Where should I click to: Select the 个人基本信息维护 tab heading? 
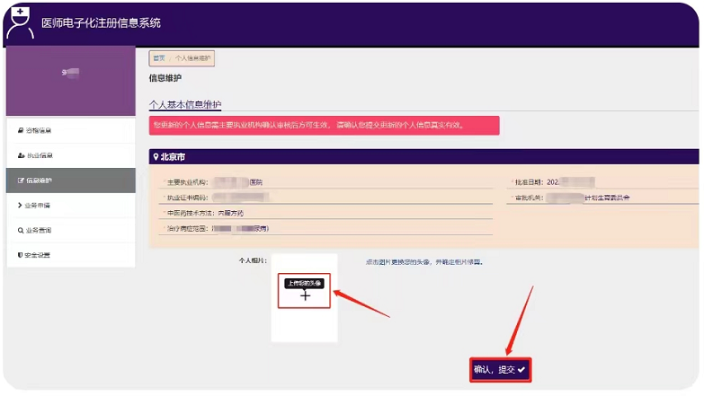pyautogui.click(x=184, y=104)
